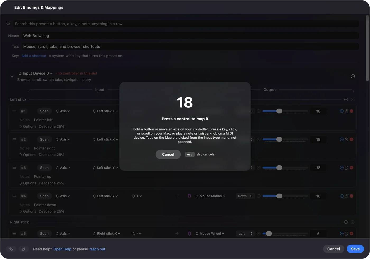This screenshot has width=370, height=259.
Task: Cancel the 'Press a control to map it' dialog
Action: pyautogui.click(x=168, y=154)
